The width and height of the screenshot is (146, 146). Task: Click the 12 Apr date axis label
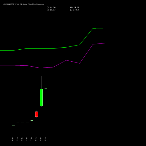(x=22, y=139)
